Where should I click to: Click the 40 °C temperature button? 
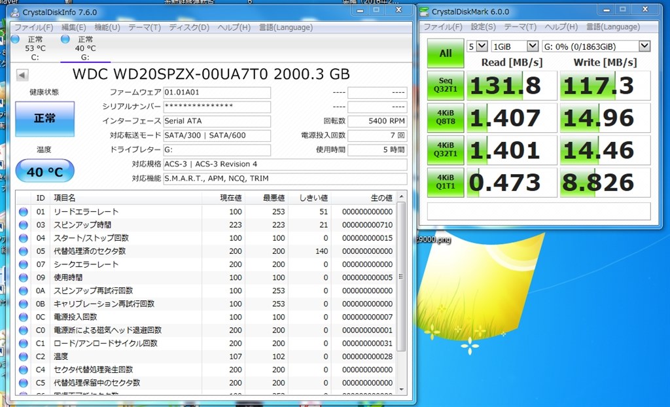coord(45,171)
